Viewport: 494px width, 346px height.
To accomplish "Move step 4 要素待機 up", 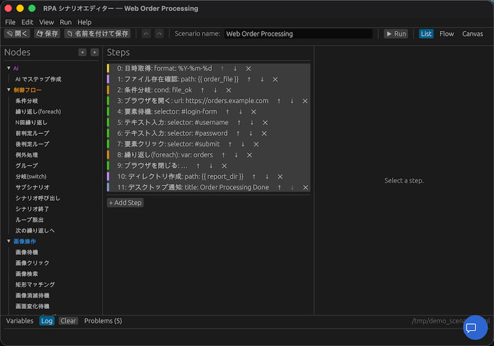I will coord(227,112).
